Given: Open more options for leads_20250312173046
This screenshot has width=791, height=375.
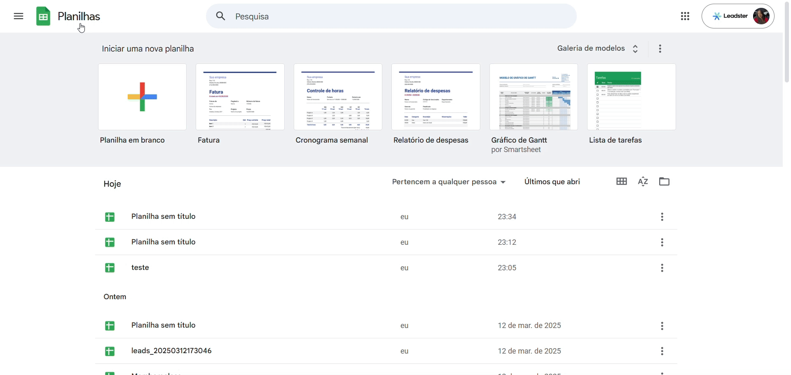Looking at the screenshot, I should [x=662, y=351].
